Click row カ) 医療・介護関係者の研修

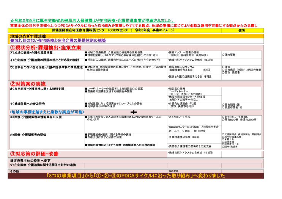(28, 135)
